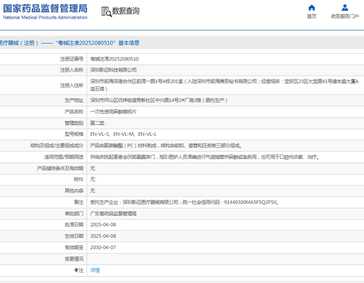Click the National Medical Products Administration subtitle
This screenshot has width=364, height=283.
point(45,18)
